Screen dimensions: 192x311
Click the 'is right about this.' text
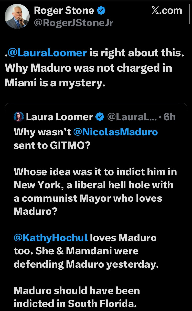pyautogui.click(x=136, y=53)
